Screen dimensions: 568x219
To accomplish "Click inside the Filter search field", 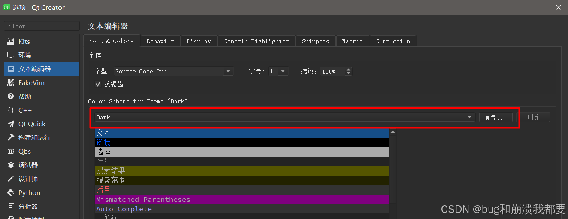I will (42, 26).
